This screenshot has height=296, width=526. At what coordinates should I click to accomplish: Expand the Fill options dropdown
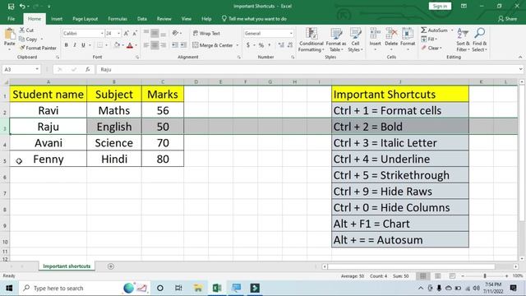click(436, 39)
